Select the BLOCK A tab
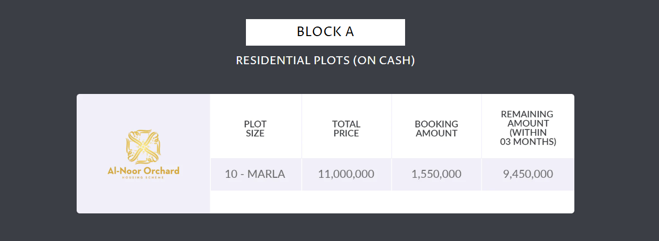 coord(325,32)
